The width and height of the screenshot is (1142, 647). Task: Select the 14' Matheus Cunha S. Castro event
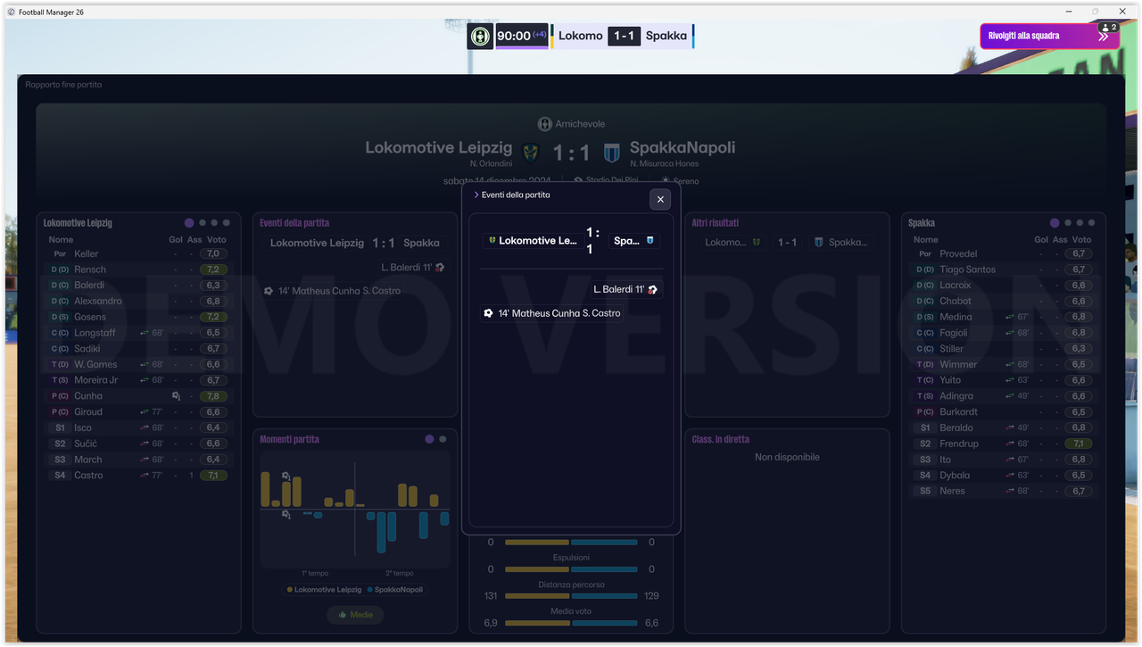point(551,313)
